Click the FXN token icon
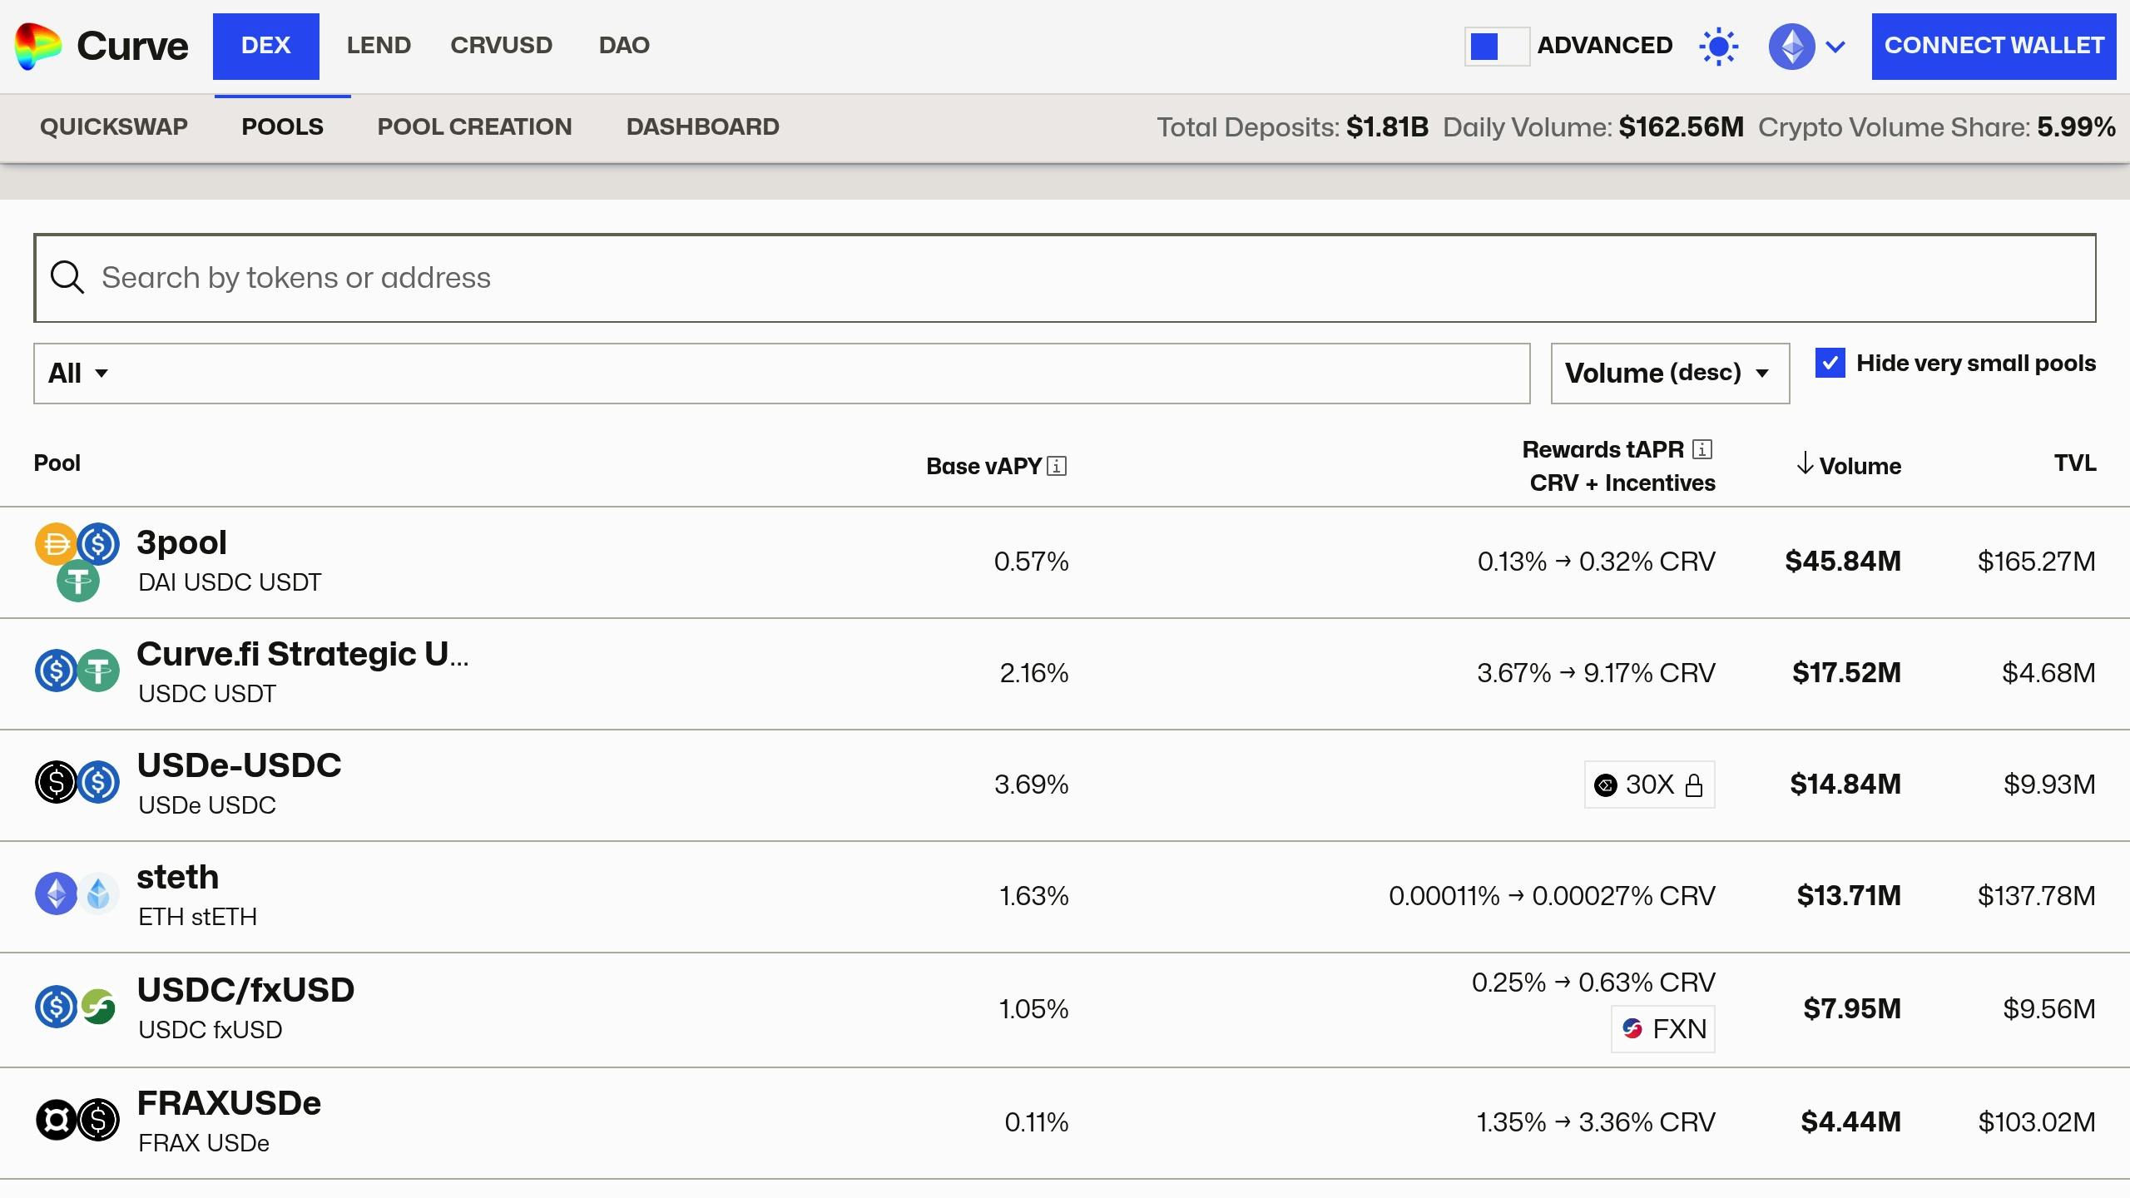The height and width of the screenshot is (1198, 2130). [x=1632, y=1029]
